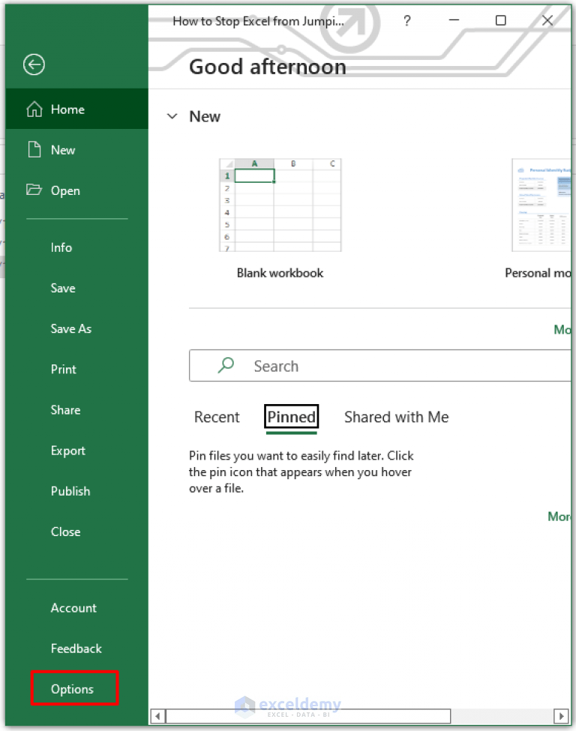Select the Home icon in the sidebar

[34, 108]
